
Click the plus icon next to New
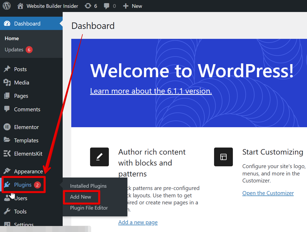coord(126,6)
